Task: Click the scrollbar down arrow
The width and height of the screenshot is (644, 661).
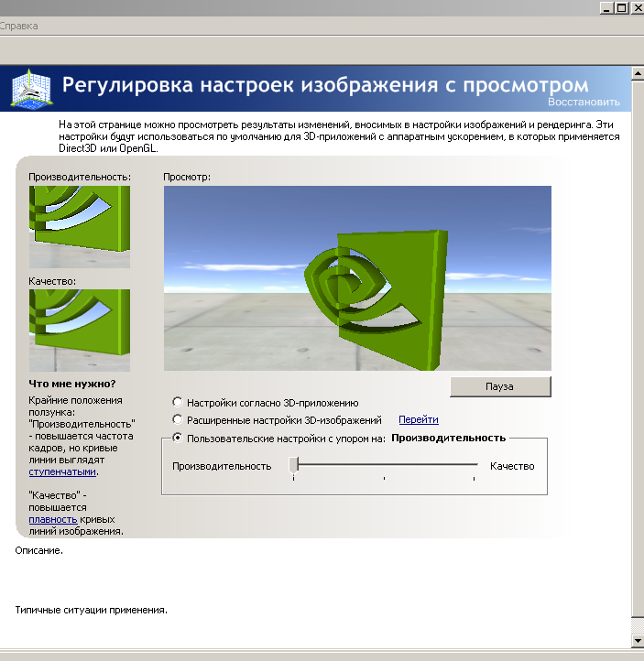Action: (637, 640)
